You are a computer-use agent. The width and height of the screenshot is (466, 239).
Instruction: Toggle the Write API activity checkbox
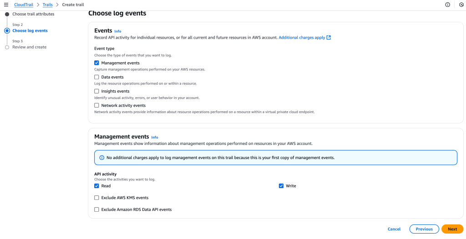(x=281, y=186)
